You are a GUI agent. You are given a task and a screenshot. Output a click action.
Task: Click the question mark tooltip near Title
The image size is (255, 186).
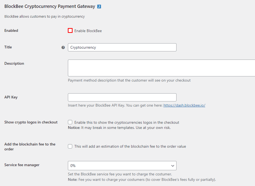pos(63,47)
